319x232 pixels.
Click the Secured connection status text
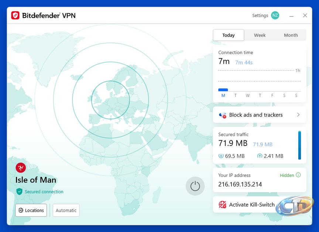[x=44, y=192]
